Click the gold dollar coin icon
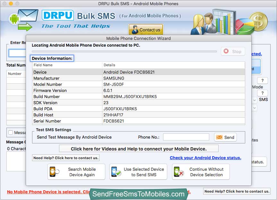 tap(258, 22)
